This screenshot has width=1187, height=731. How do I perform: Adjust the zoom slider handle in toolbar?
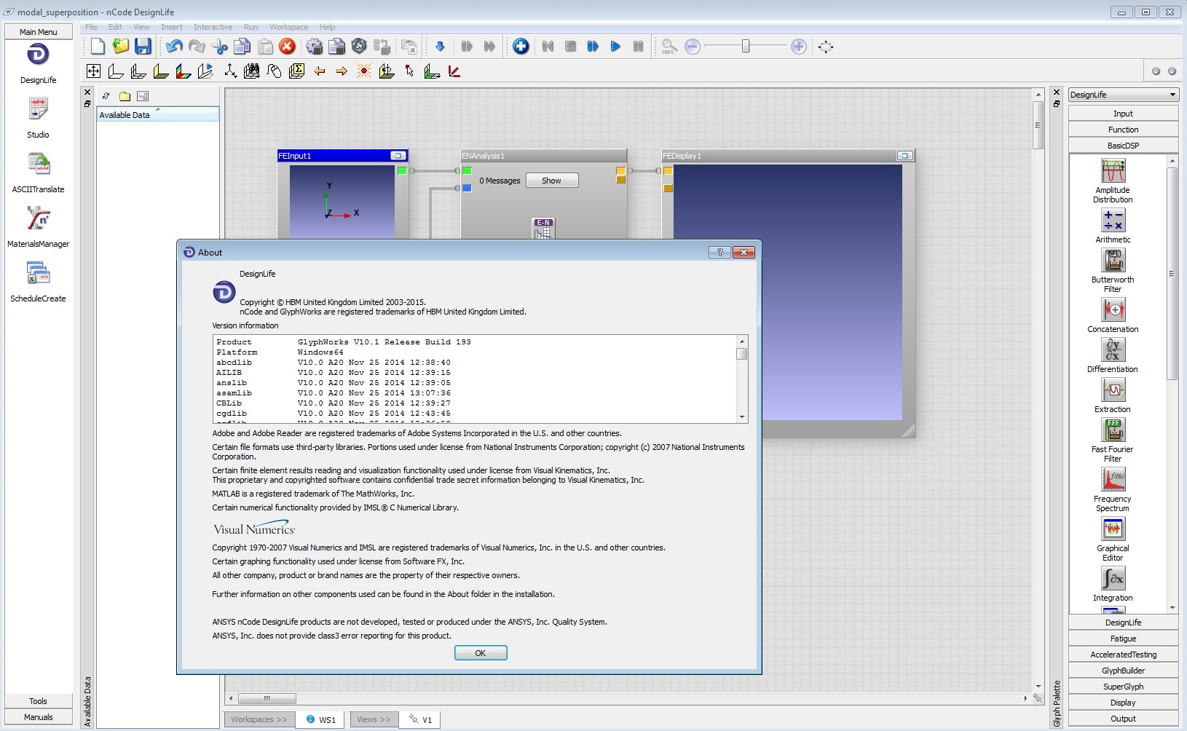coord(746,47)
